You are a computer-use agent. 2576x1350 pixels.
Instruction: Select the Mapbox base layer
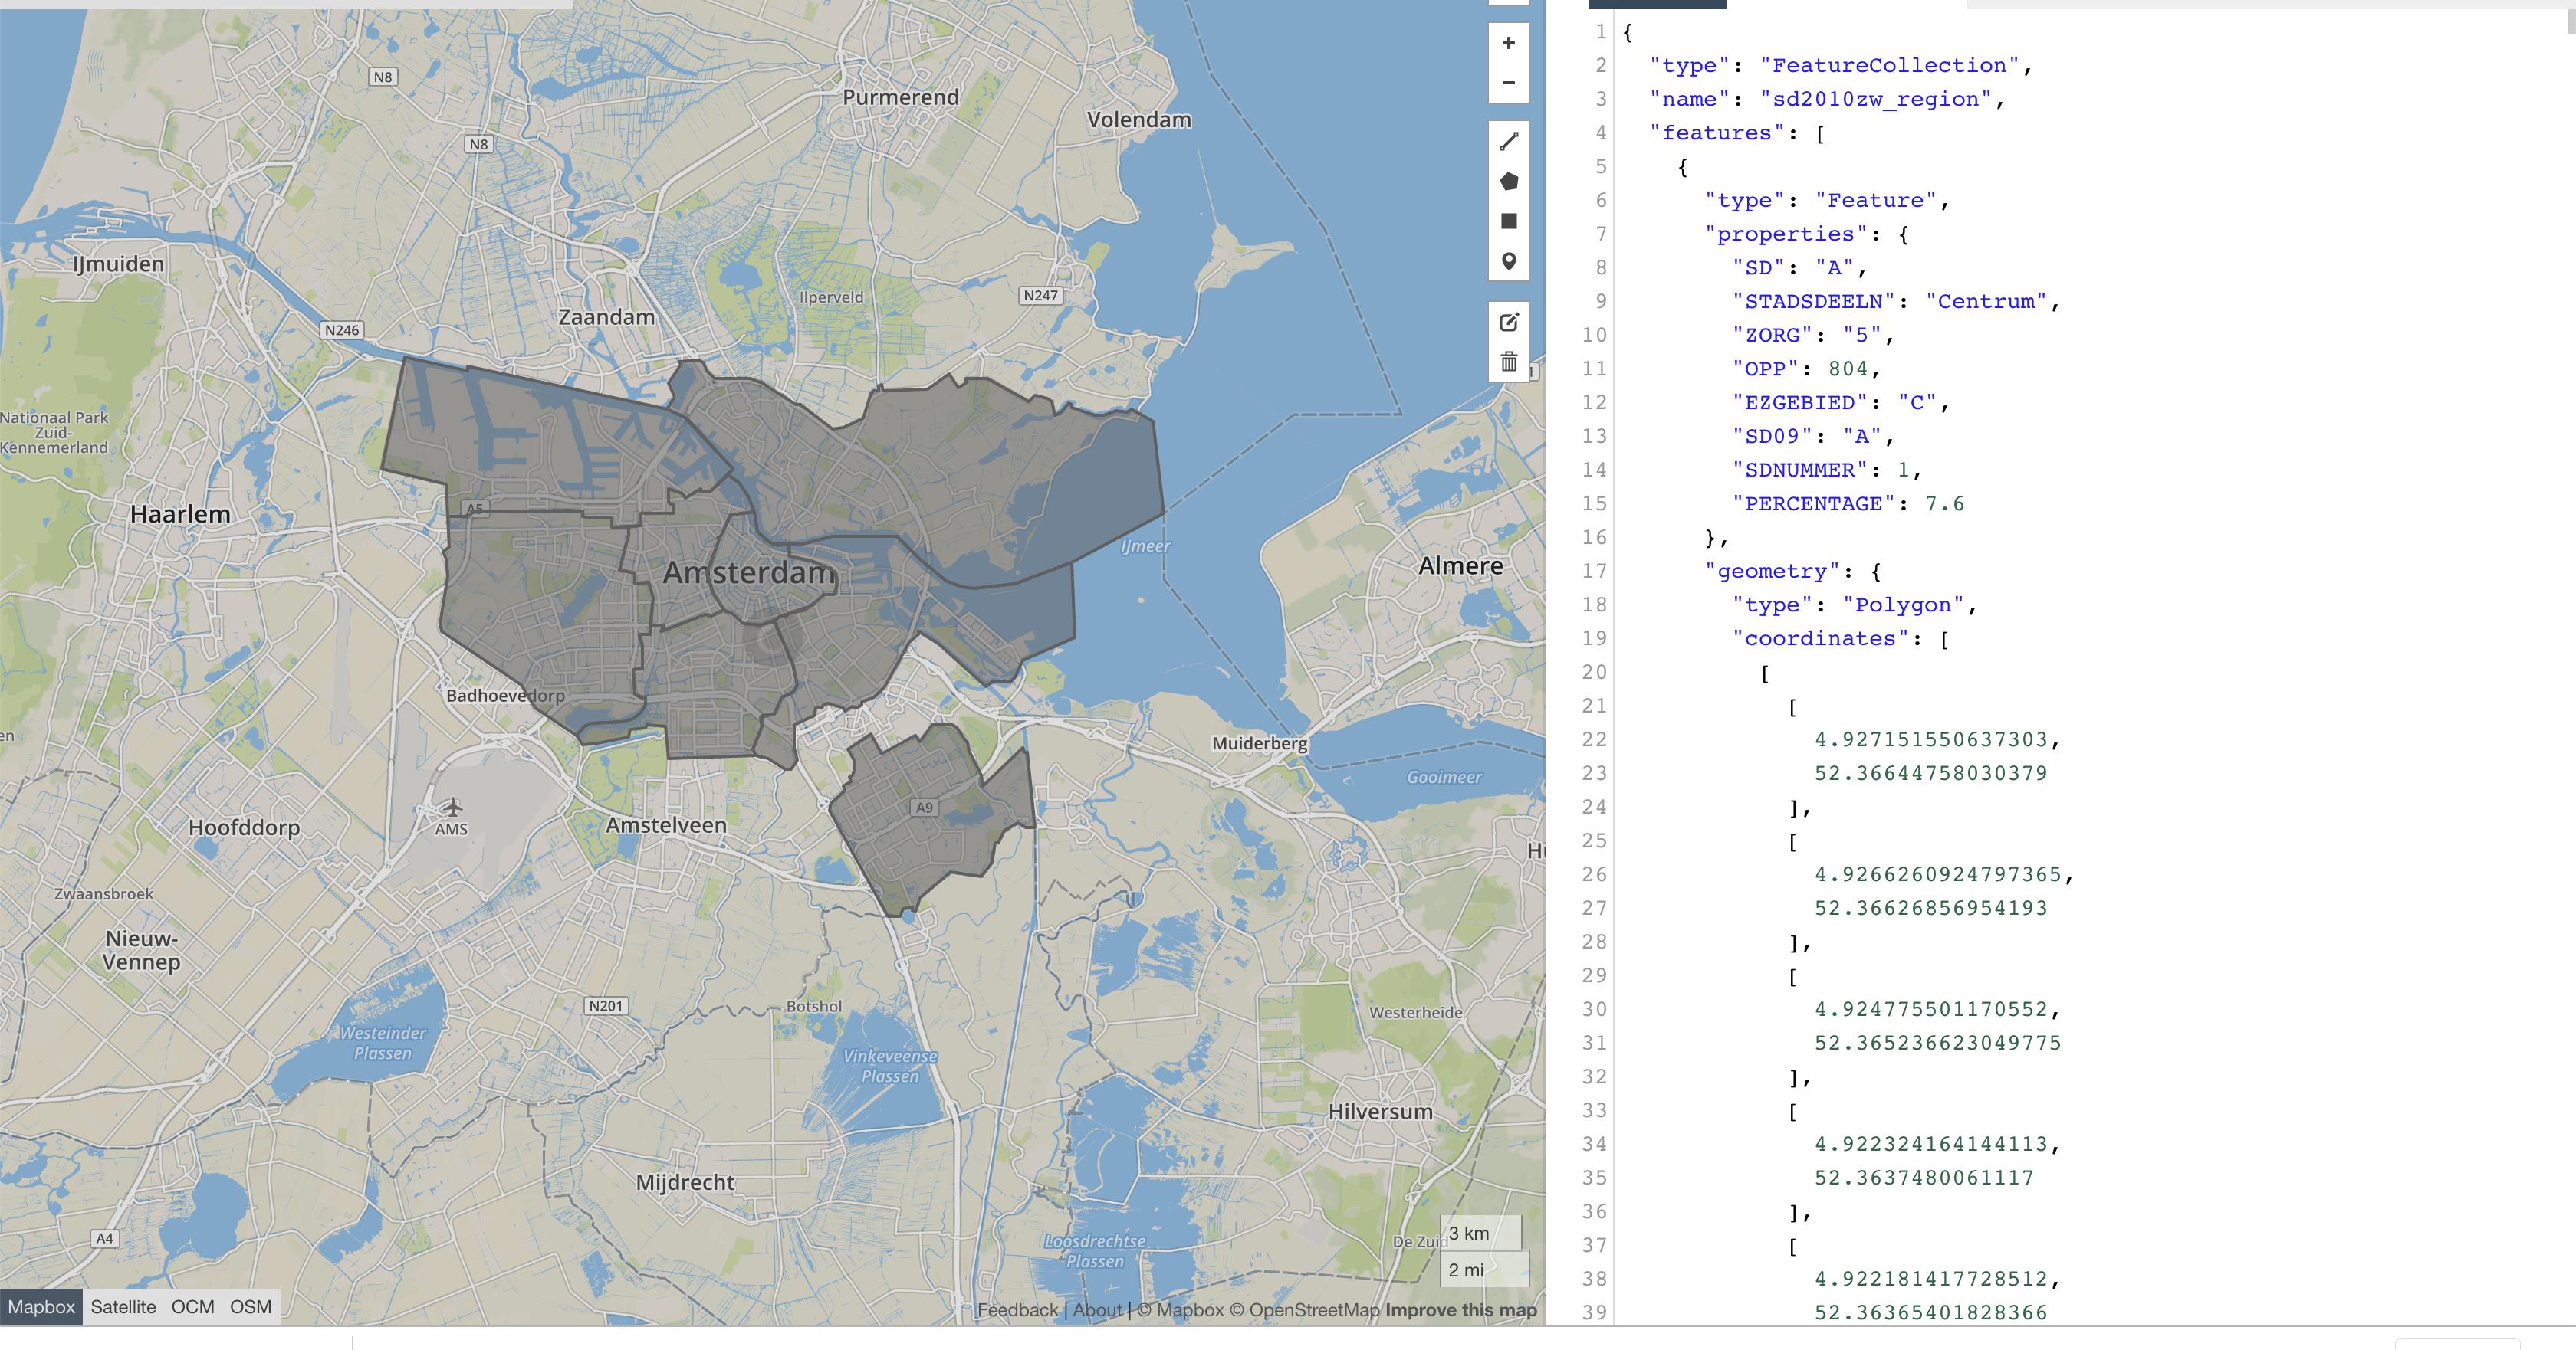pos(41,1307)
